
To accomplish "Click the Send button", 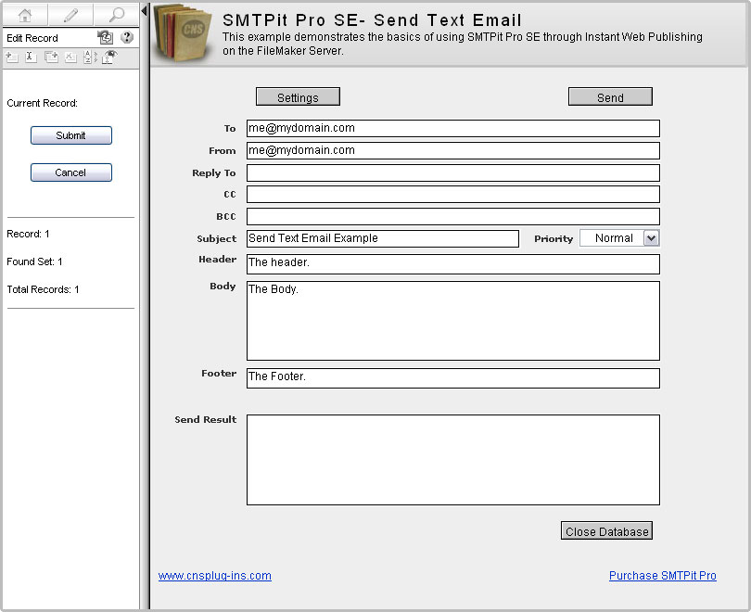I will point(610,96).
